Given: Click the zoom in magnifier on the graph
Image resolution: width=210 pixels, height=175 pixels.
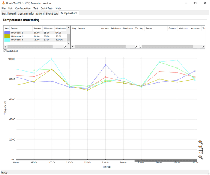Looking at the screenshot, I should pyautogui.click(x=201, y=142).
